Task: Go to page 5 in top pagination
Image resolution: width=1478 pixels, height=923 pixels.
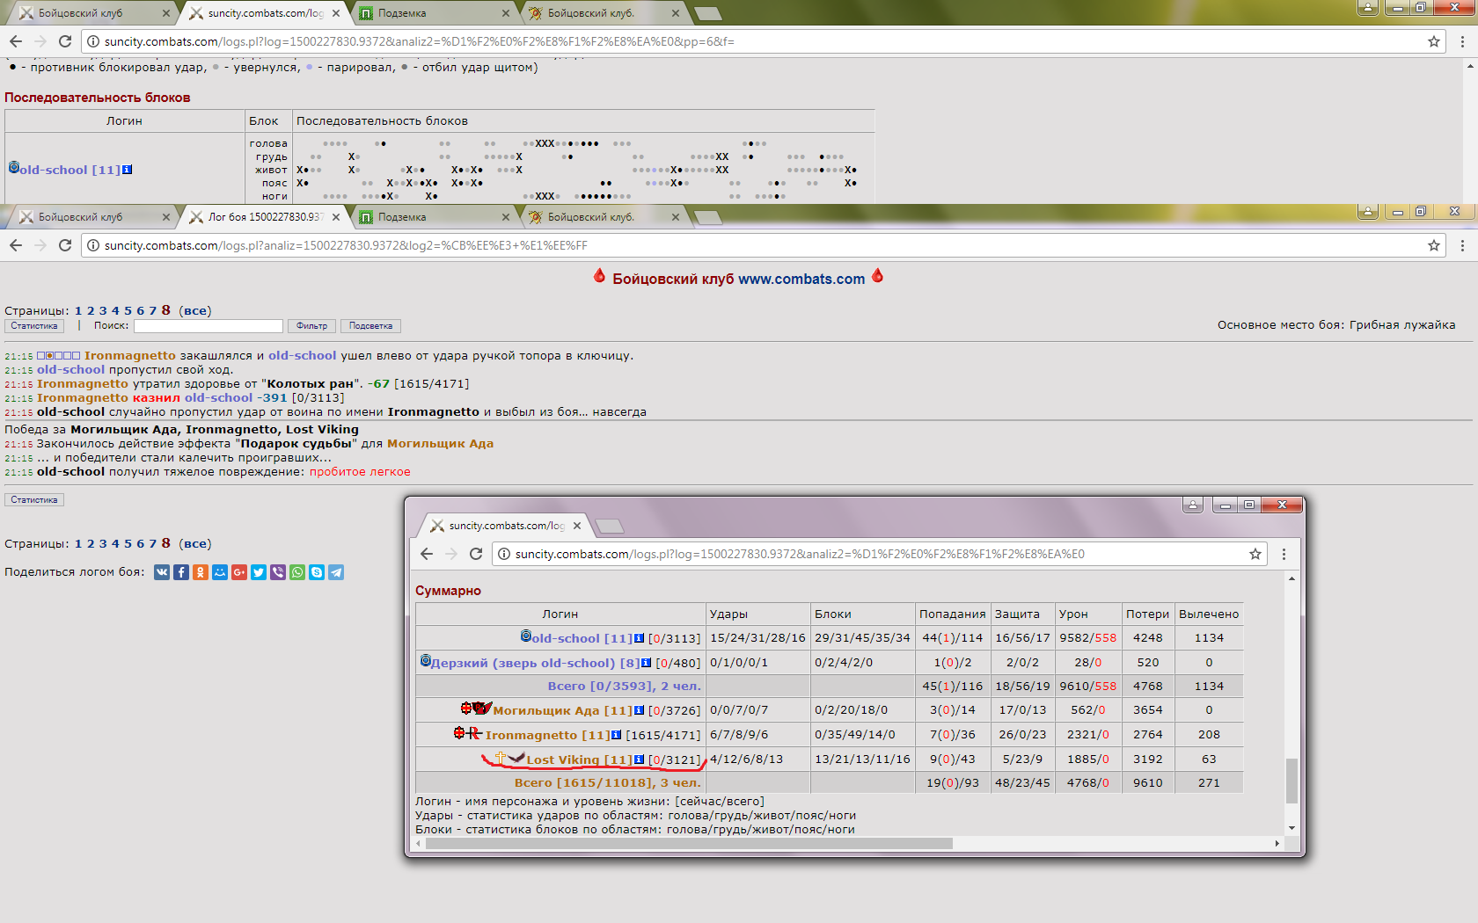Action: (128, 310)
